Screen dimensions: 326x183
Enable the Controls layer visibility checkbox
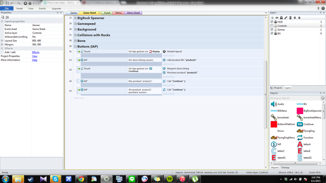point(272,26)
